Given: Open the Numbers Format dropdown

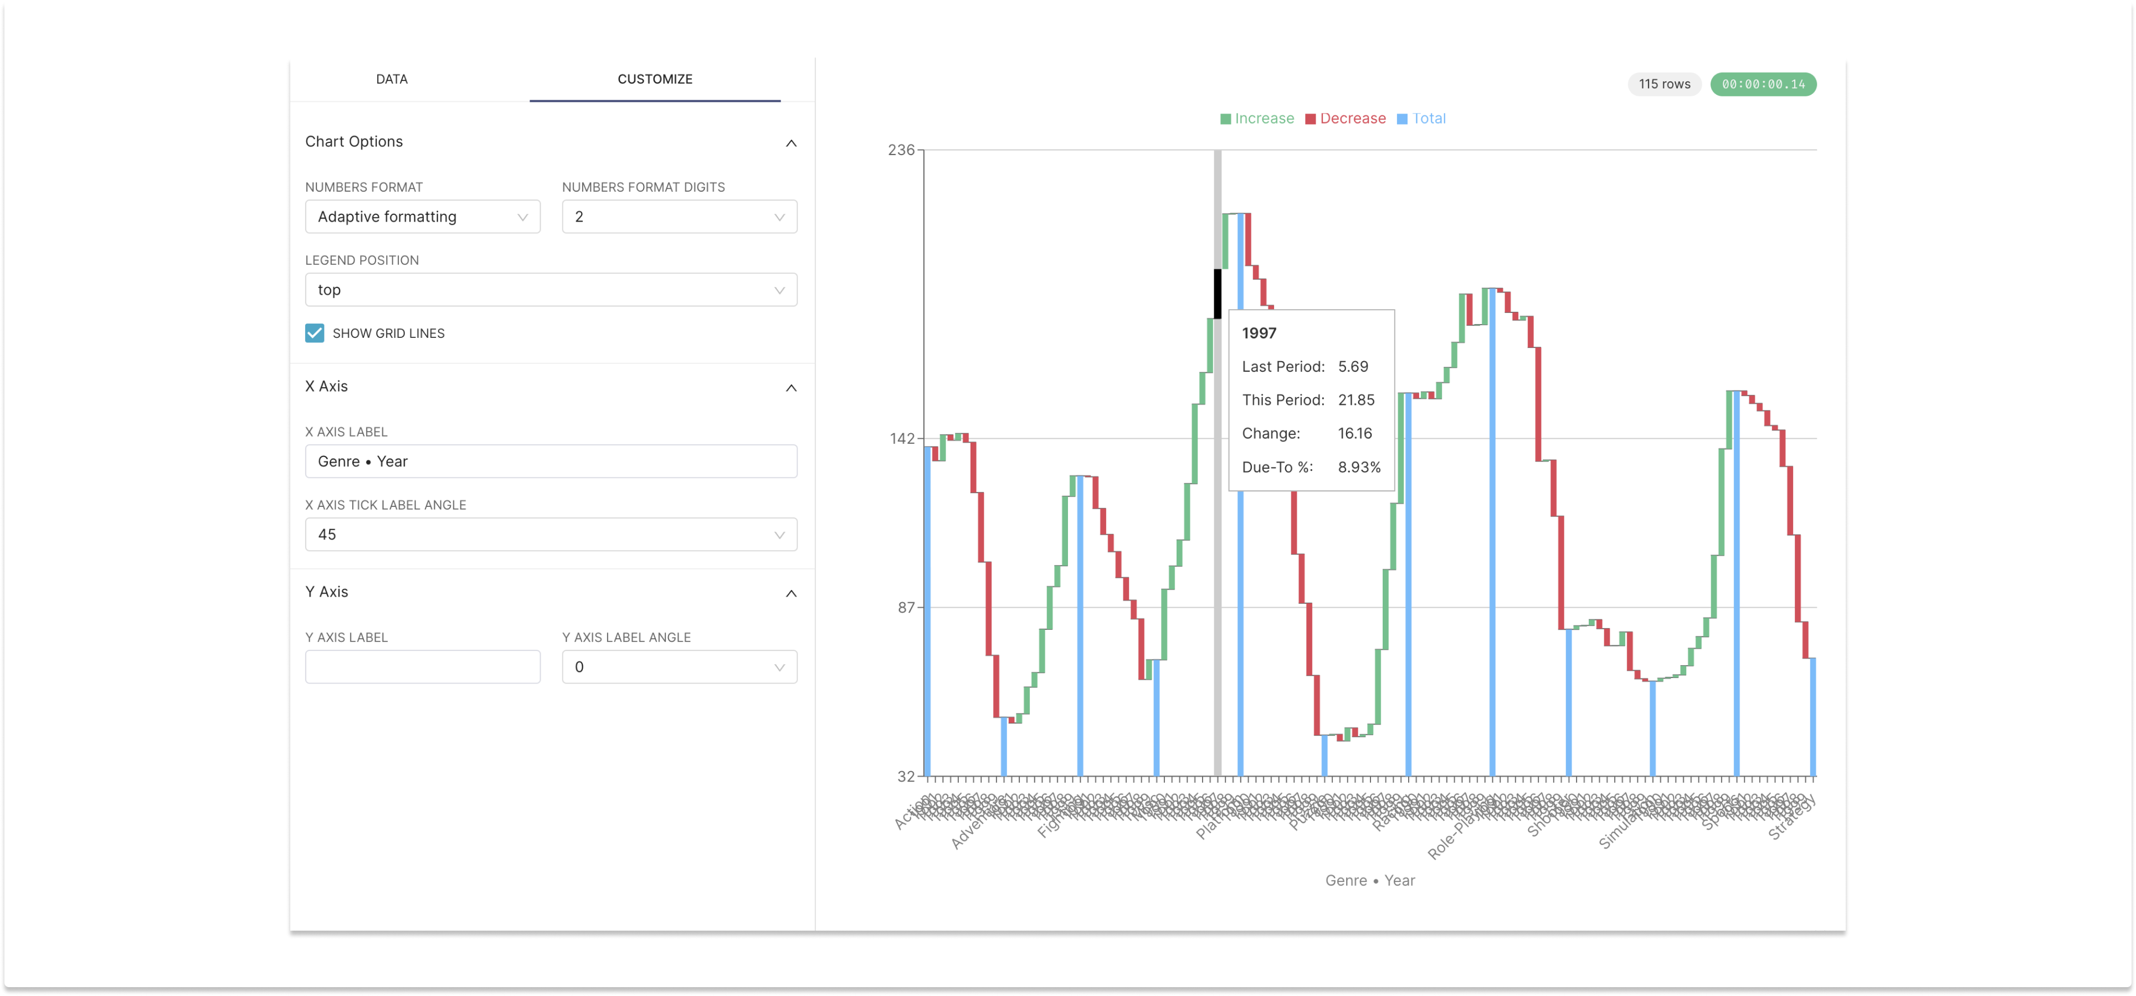Looking at the screenshot, I should tap(422, 217).
